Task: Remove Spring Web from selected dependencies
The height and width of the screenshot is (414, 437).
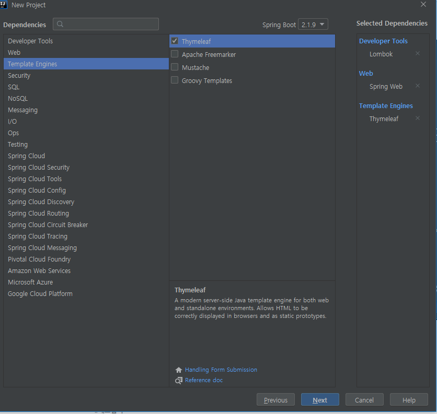Action: (x=418, y=86)
